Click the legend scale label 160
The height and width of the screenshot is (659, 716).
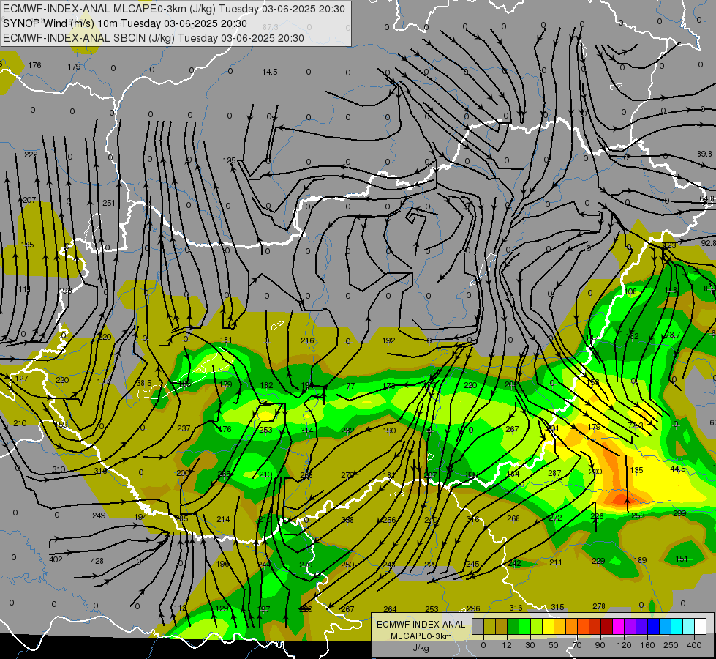(647, 645)
